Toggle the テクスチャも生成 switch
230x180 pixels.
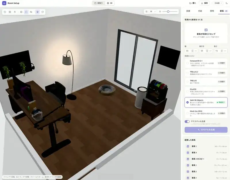click(187, 121)
